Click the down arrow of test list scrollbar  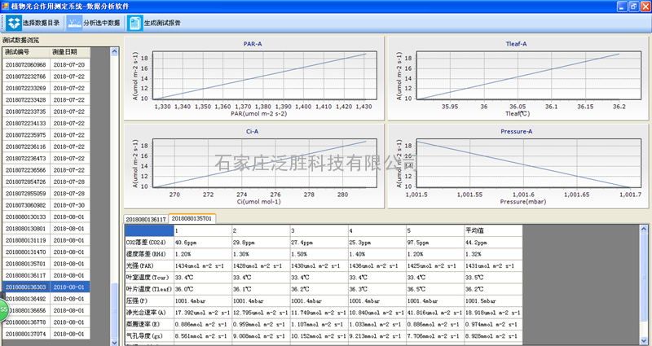[x=114, y=342]
